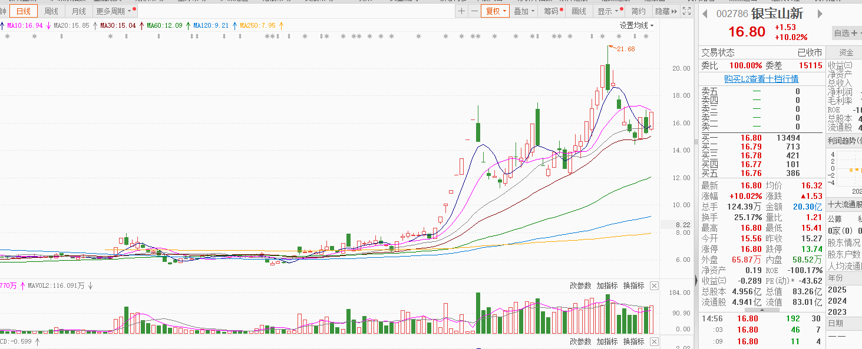Click the fullscreen expand chart icon
This screenshot has width=862, height=349.
click(686, 11)
